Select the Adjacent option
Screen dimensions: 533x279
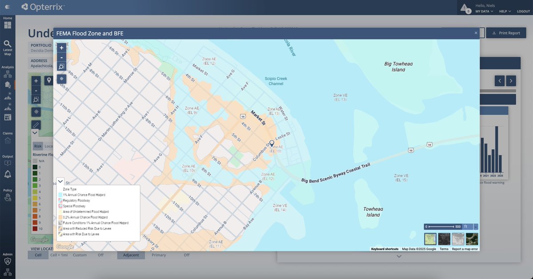[x=131, y=255]
